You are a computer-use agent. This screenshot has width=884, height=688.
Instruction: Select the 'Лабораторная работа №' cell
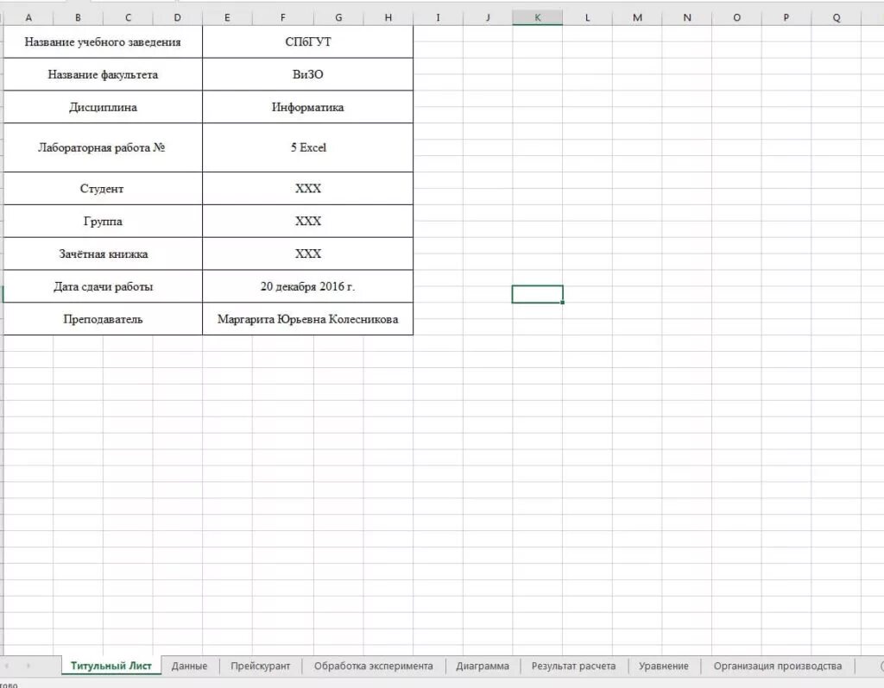pos(103,147)
